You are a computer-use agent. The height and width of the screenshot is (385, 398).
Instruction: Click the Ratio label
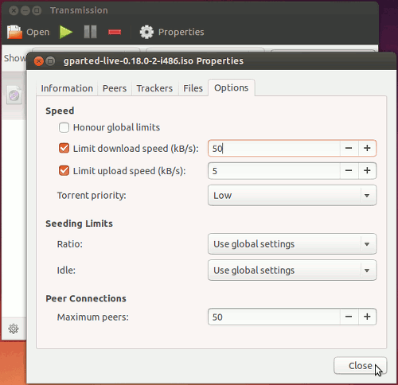[x=69, y=244]
